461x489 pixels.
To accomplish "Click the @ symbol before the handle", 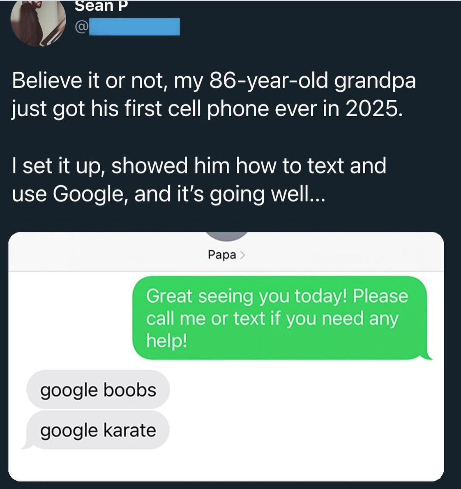I will point(81,27).
